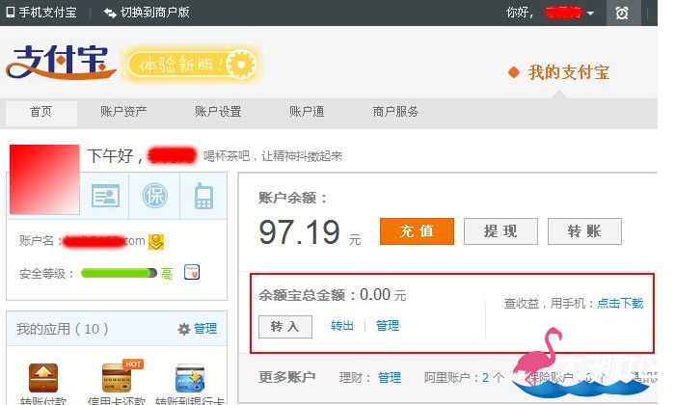Open the 账户设置 tab
The image size is (675, 405).
(218, 112)
